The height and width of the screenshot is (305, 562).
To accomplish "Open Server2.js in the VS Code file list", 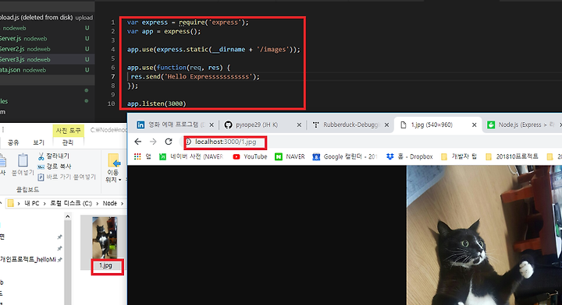I will click(47, 49).
